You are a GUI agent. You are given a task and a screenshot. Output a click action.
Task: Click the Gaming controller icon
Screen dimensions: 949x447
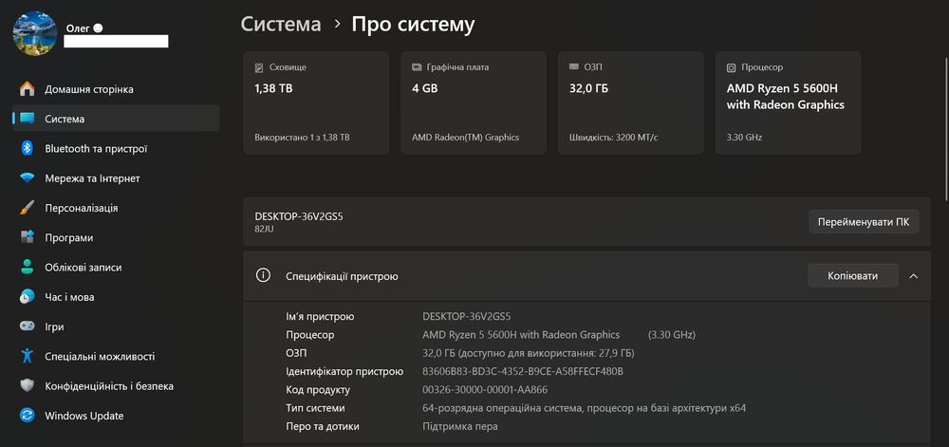(x=28, y=326)
